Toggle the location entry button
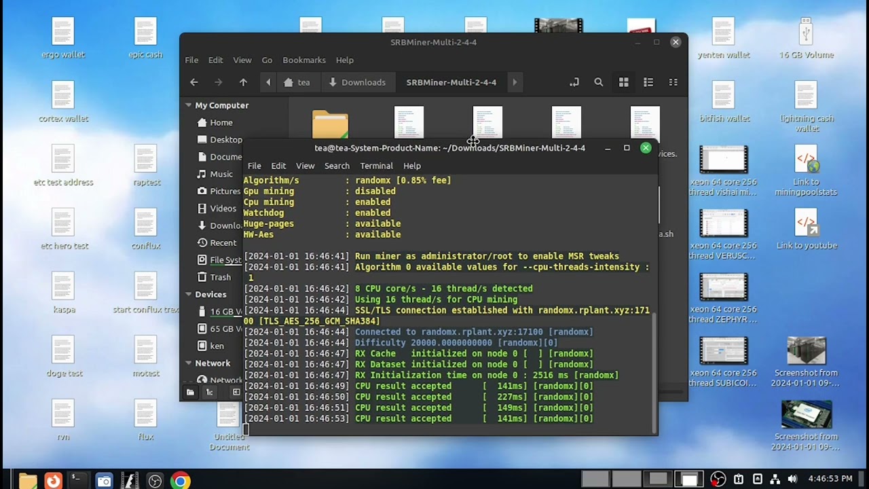The image size is (869, 489). pos(574,82)
